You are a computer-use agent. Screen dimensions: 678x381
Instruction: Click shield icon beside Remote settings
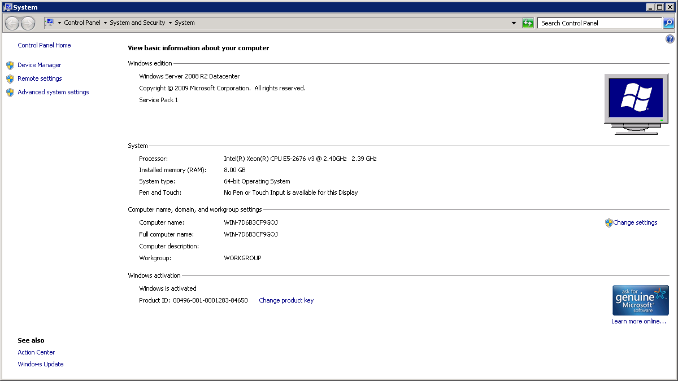click(x=10, y=78)
